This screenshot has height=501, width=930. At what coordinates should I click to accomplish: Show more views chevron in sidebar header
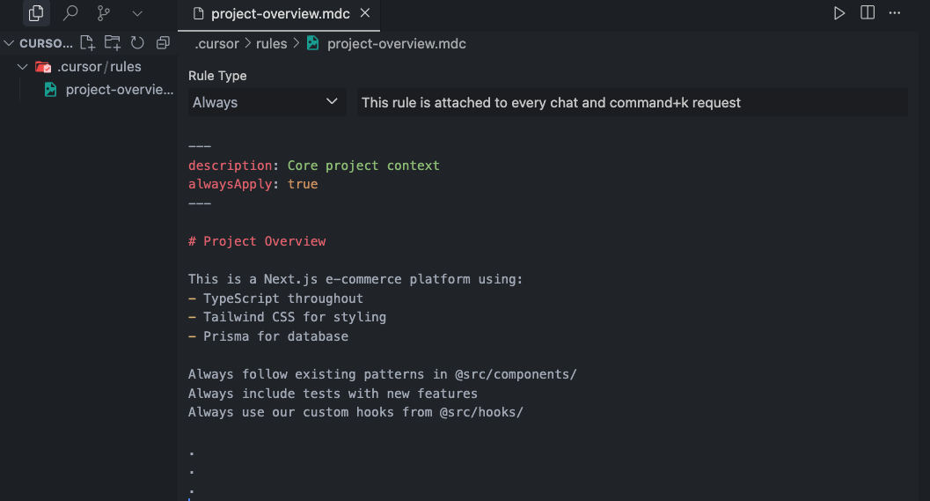137,13
